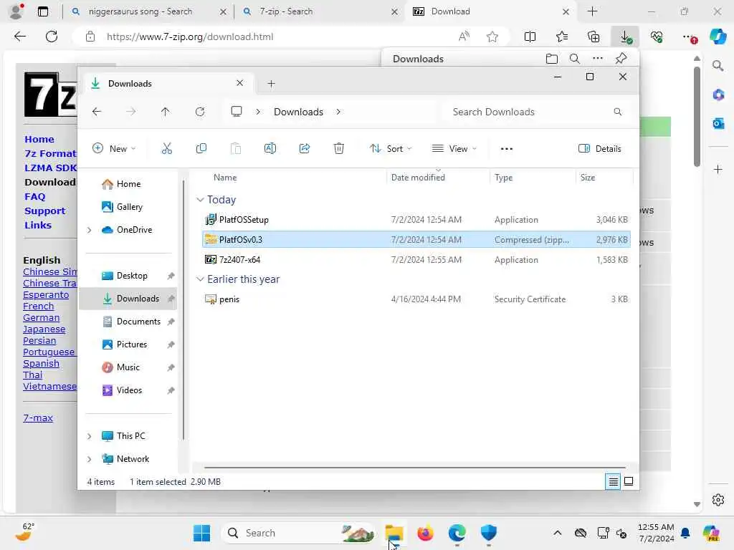
Task: Expand This PC in navigation pane
Action: coord(90,436)
